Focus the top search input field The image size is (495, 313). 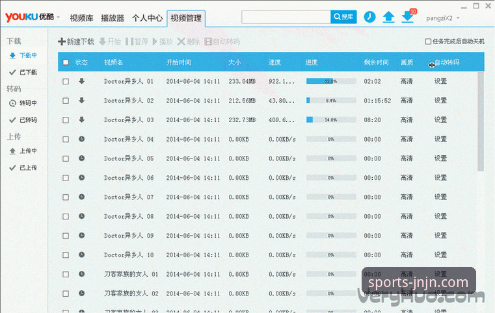(x=286, y=17)
